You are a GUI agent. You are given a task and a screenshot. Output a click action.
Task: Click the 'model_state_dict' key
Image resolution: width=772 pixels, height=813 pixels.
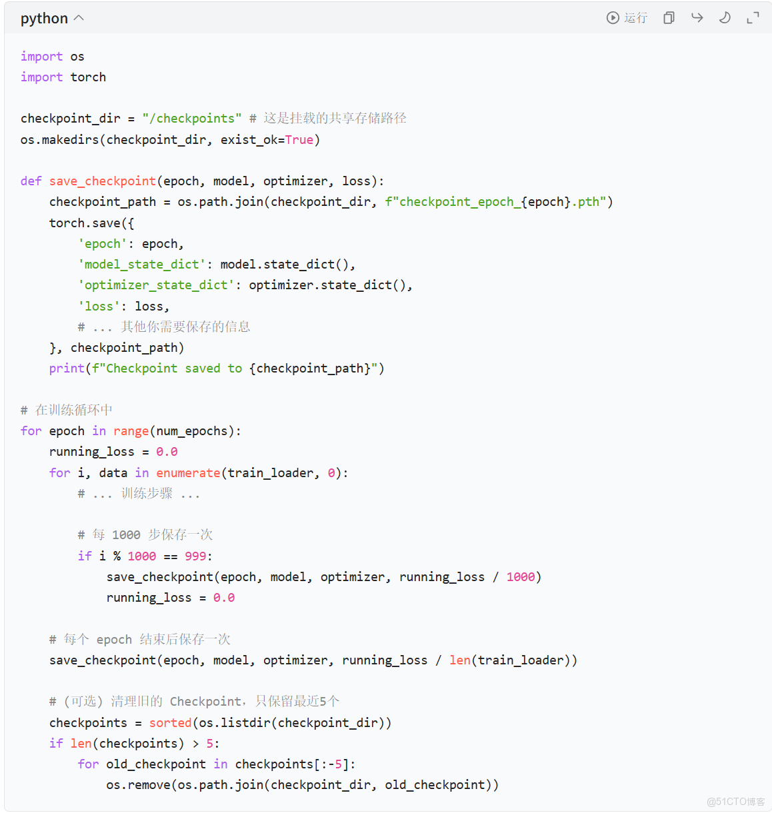142,265
